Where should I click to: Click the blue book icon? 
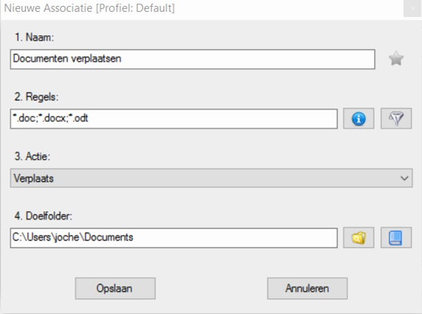(396, 238)
